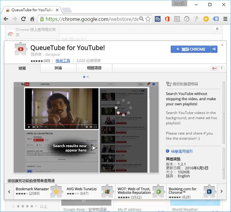This screenshot has height=212, width=231.
Task: Reload the page with the refresh icon
Action: pos(23,19)
